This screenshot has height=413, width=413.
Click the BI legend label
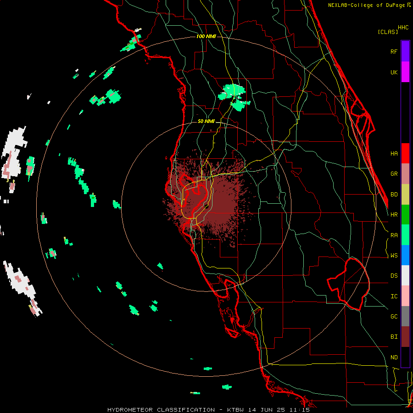[394, 337]
